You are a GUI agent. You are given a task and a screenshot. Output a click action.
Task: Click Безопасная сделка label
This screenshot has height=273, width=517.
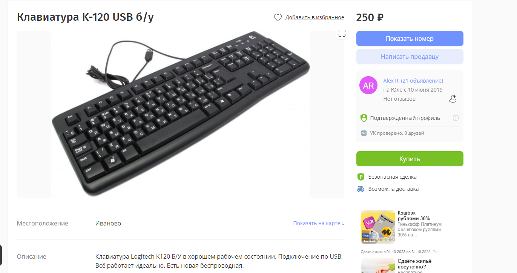click(392, 177)
